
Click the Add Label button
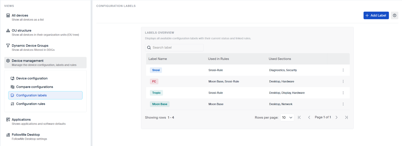pos(376,15)
